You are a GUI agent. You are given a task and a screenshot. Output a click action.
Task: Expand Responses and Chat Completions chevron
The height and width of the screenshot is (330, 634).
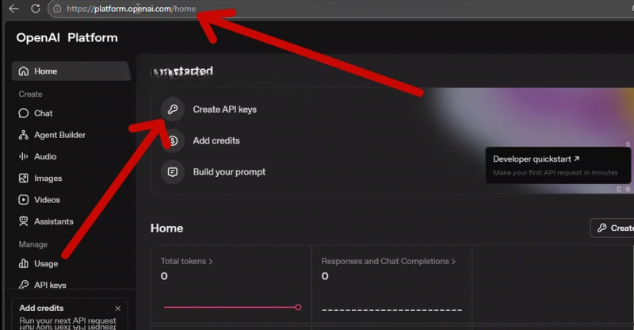click(x=453, y=262)
